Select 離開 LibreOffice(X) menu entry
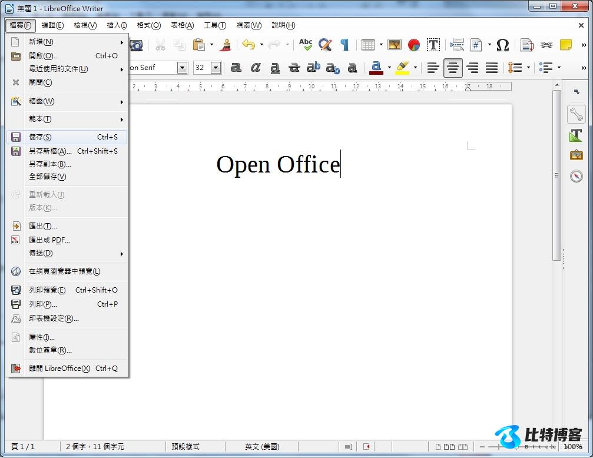Screen dimensions: 593x458 [x=67, y=369]
